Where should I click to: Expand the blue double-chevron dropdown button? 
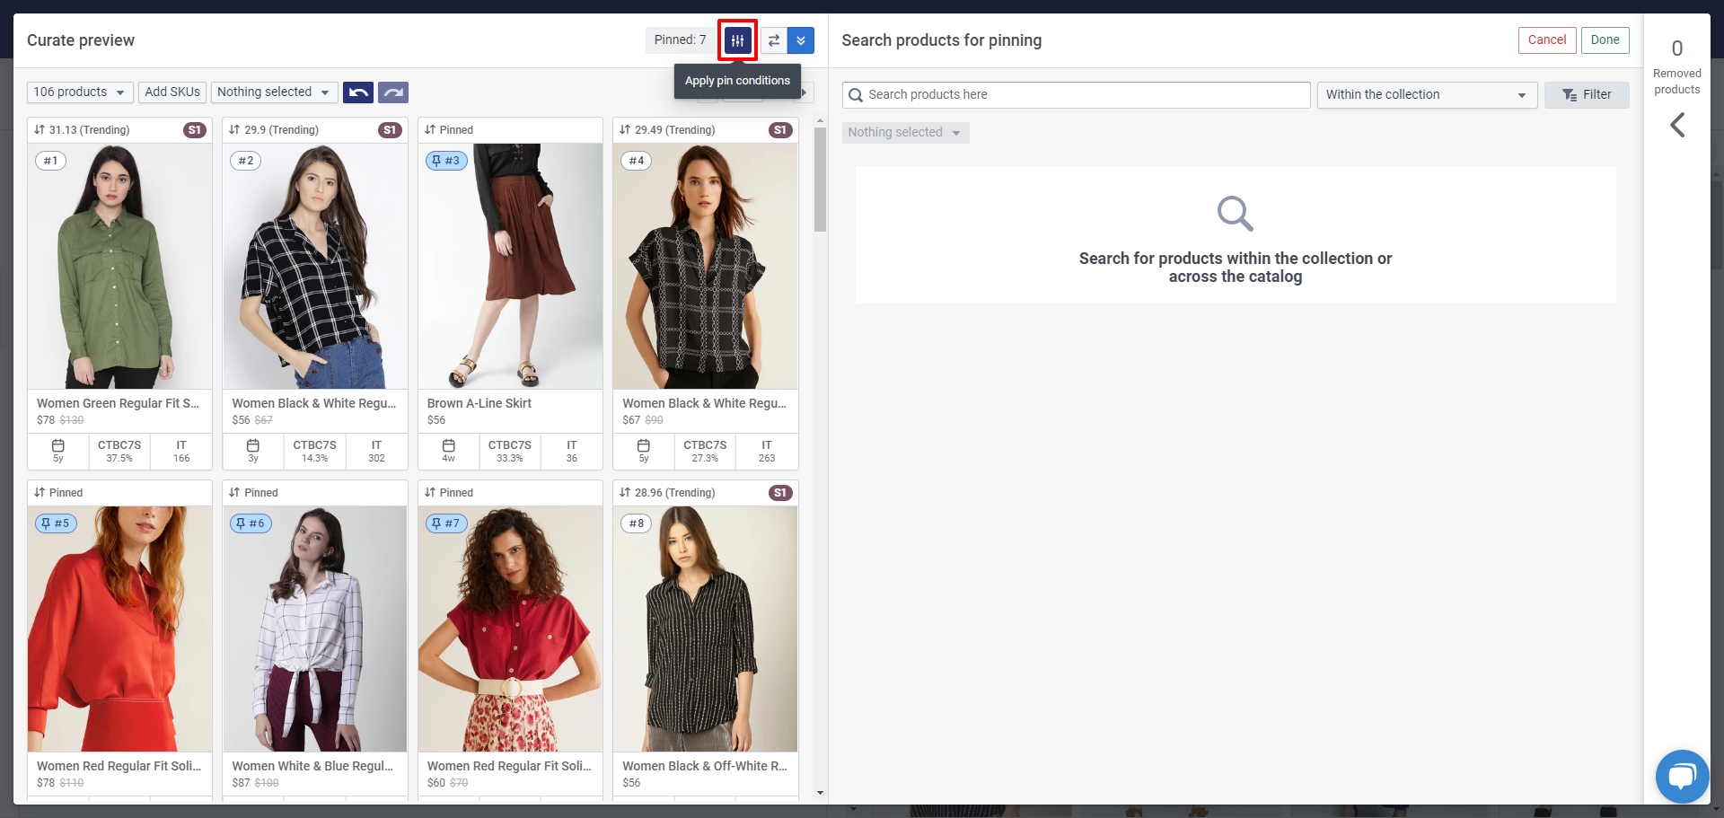801,40
